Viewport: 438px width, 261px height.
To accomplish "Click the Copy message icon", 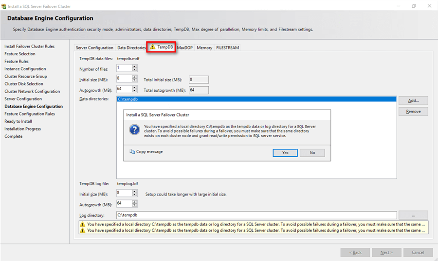I will click(x=132, y=151).
